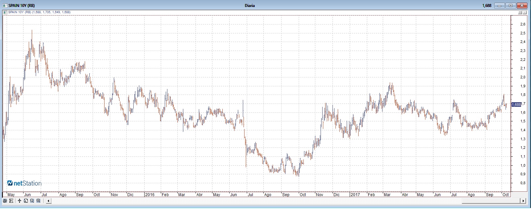
Task: Click the series icon in chart legend
Action: pos(5,12)
